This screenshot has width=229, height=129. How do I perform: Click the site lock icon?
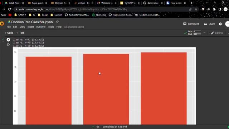tap(16, 9)
